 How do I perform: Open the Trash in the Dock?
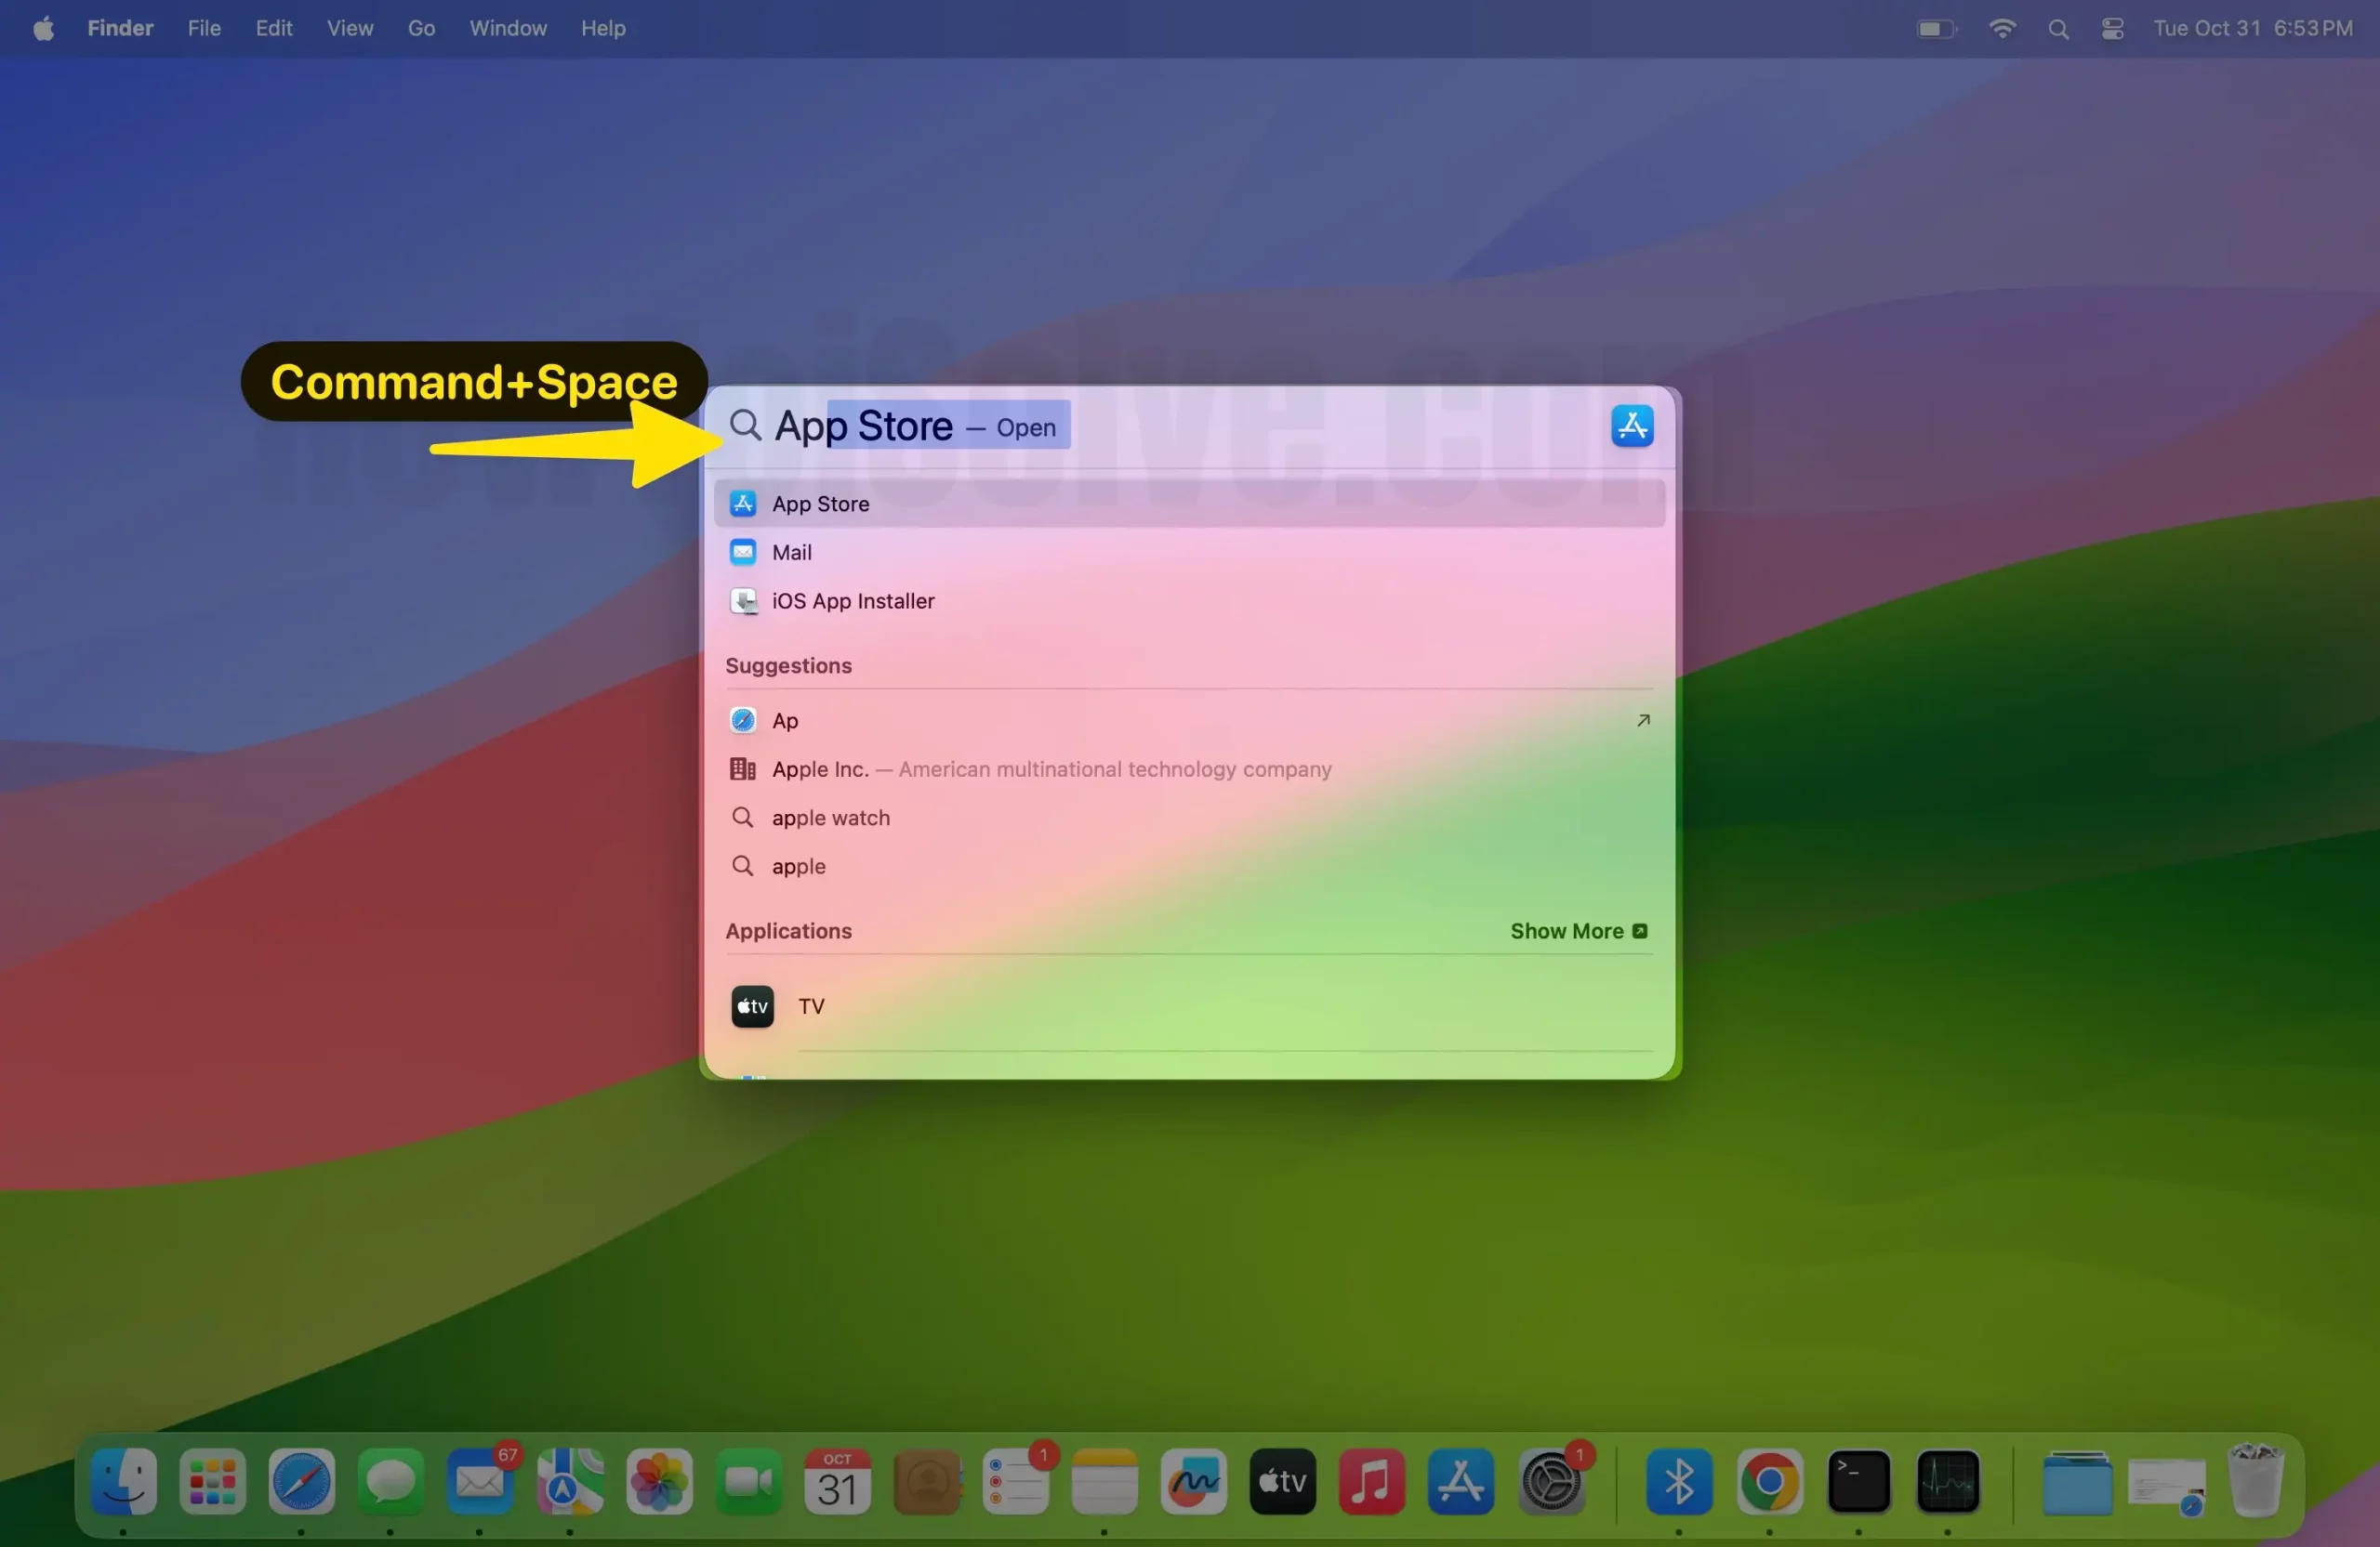tap(2256, 1481)
